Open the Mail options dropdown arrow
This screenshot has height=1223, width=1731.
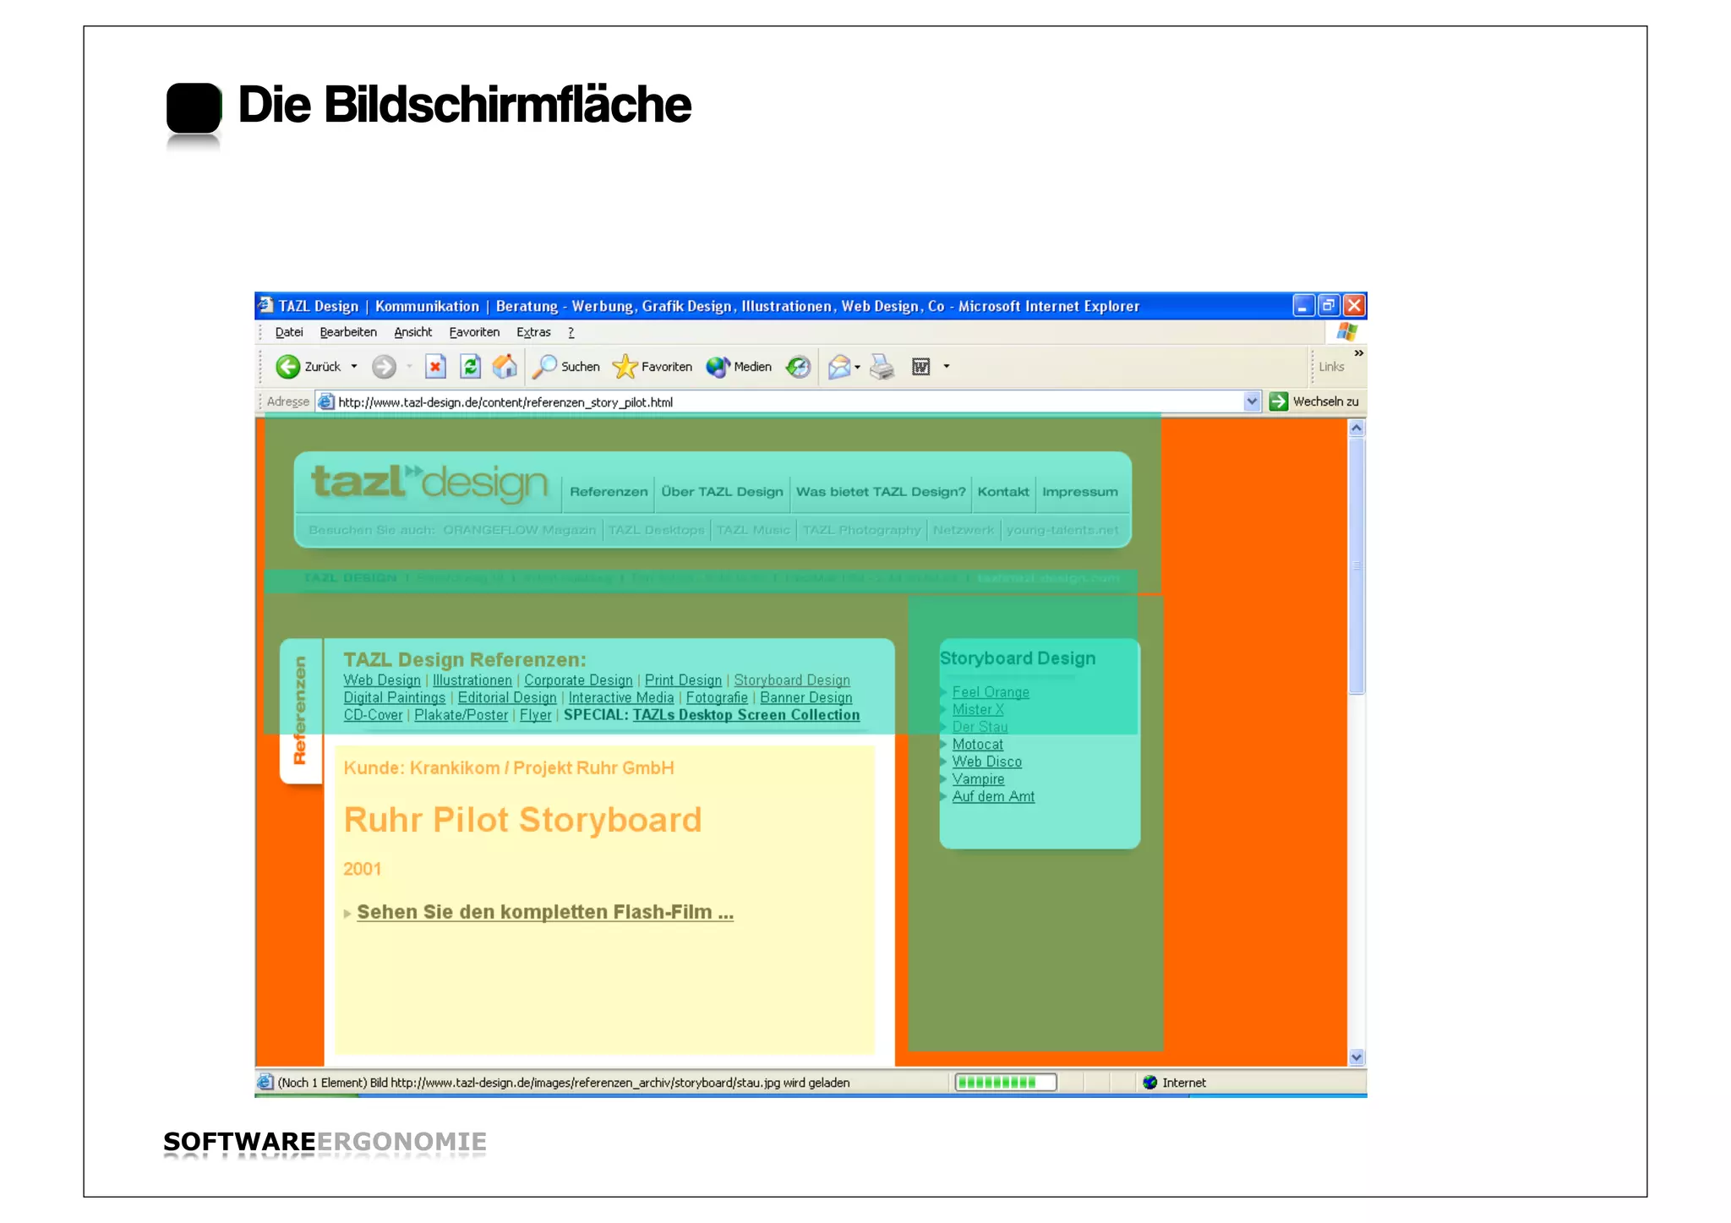coord(857,367)
